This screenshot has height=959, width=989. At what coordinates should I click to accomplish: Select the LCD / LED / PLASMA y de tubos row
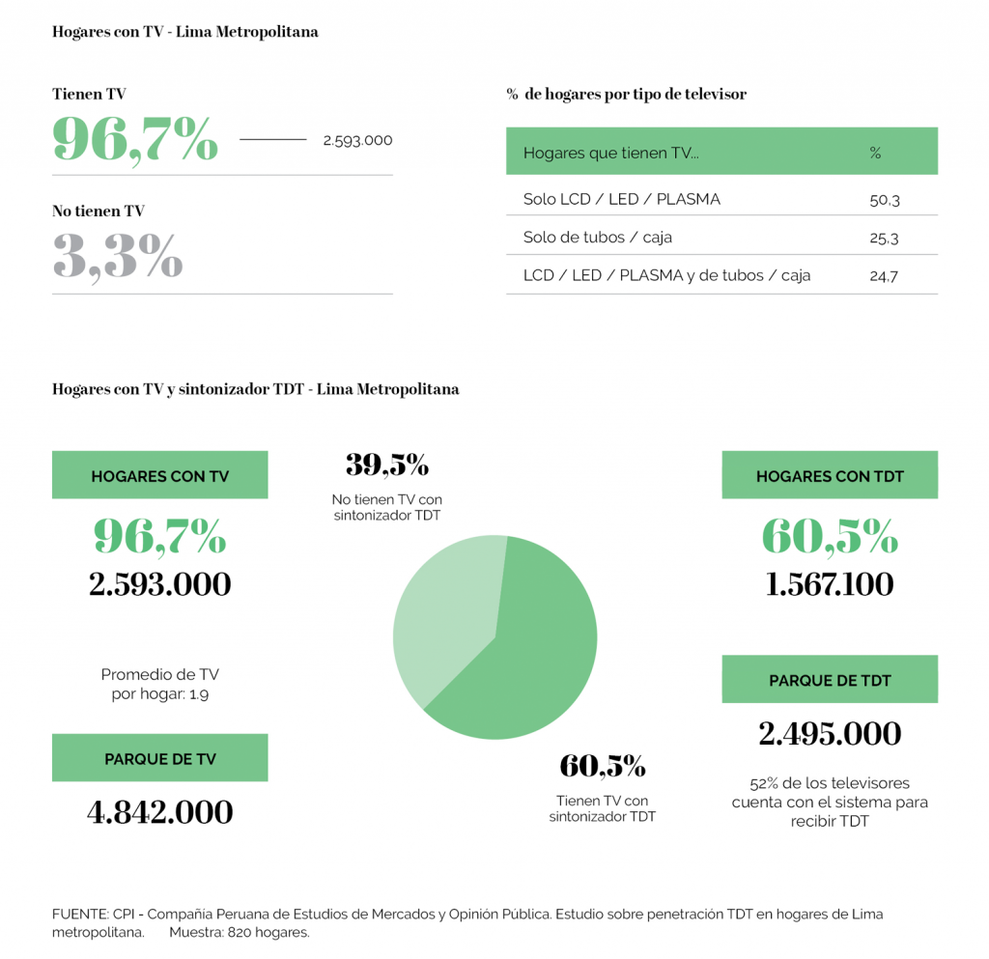[721, 275]
